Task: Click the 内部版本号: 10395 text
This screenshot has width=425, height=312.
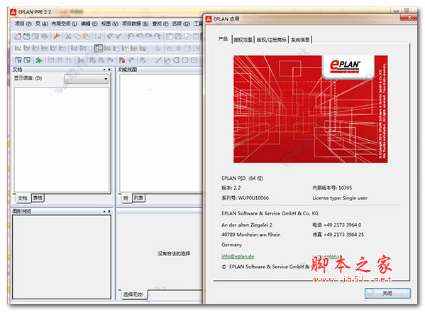Action: point(332,188)
